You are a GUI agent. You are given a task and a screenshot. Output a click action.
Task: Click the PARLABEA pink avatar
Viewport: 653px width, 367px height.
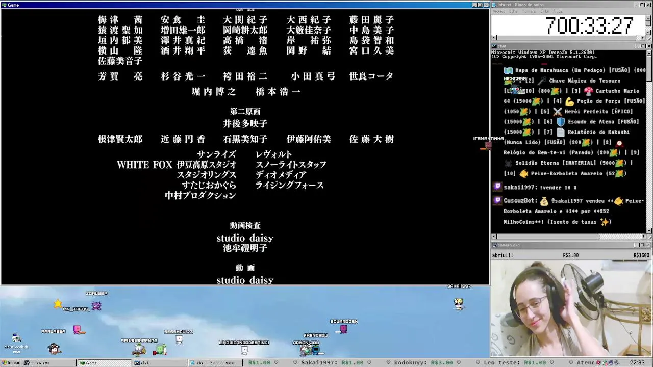pos(78,330)
